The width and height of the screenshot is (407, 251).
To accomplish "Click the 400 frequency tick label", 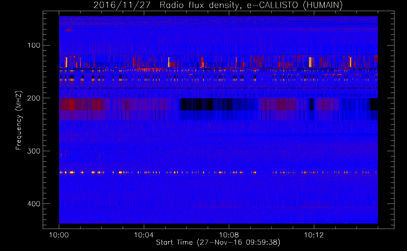I will click(34, 204).
